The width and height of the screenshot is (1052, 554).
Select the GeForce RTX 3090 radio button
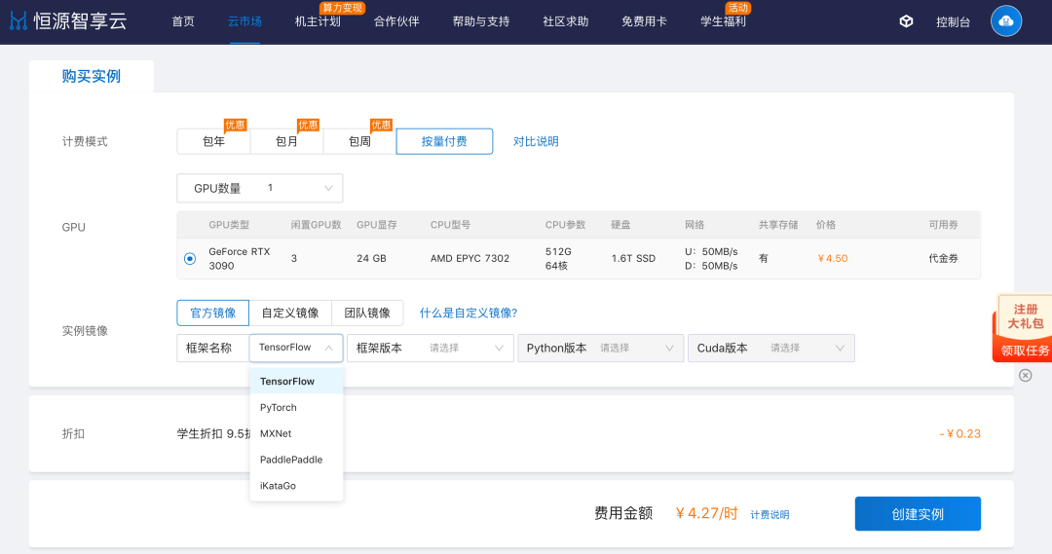click(190, 258)
